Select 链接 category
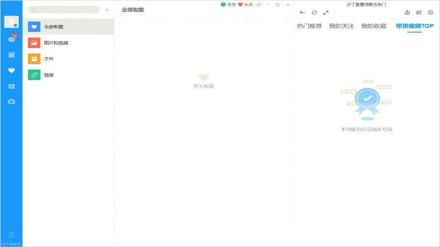 coord(68,75)
